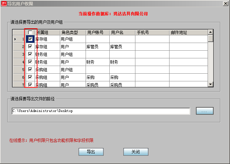Click the scroll down arrow of user table
This screenshot has width=230, height=164.
tap(210, 84)
